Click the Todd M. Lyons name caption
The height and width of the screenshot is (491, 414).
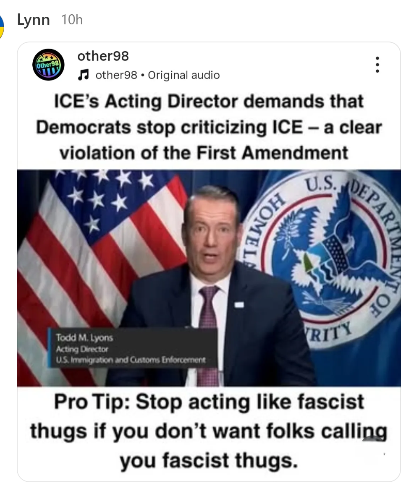84,337
